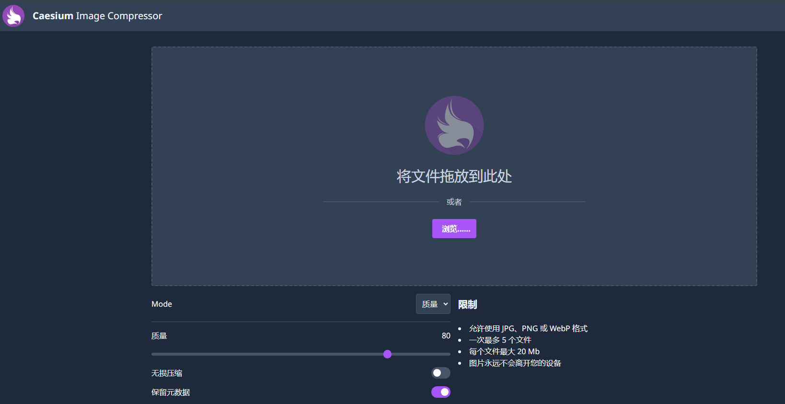Screen dimensions: 785x404
Task: Click 一次最多 5 个文件 text
Action: [500, 340]
